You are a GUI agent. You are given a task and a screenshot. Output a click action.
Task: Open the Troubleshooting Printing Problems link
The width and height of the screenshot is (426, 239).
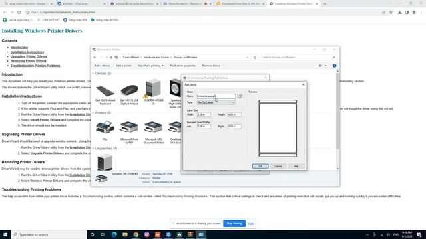pos(35,66)
